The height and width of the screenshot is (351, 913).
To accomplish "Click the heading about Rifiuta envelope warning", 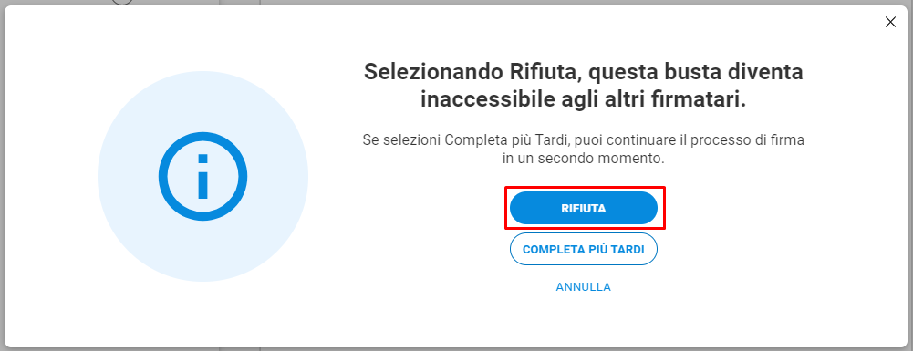I will [584, 86].
